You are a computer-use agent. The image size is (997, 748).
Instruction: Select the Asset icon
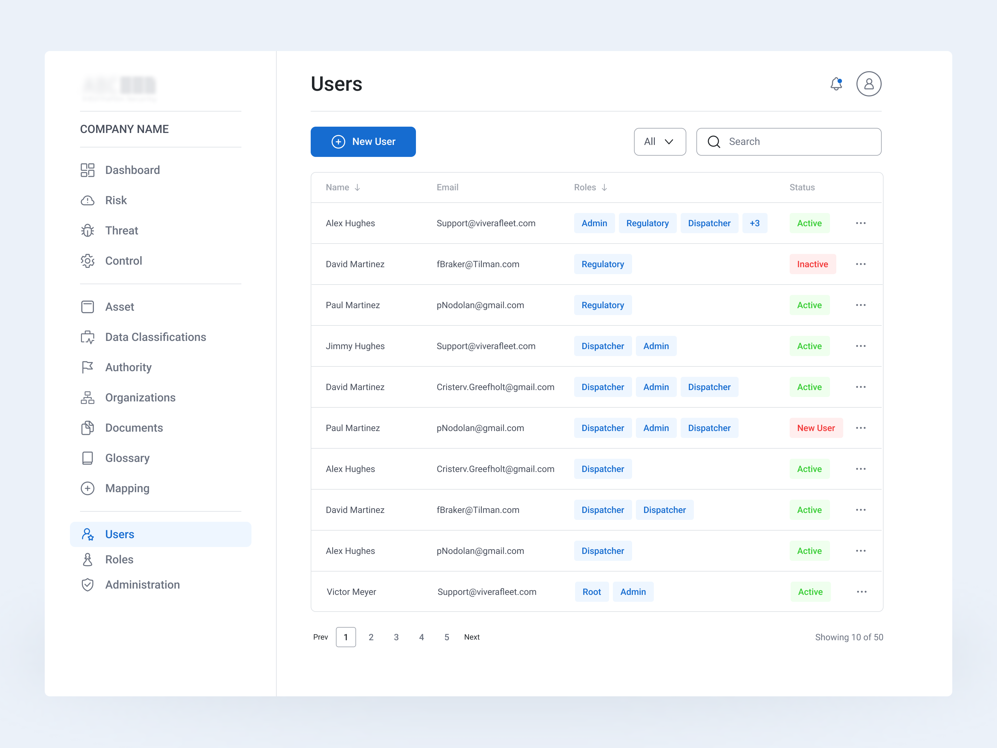pos(87,306)
